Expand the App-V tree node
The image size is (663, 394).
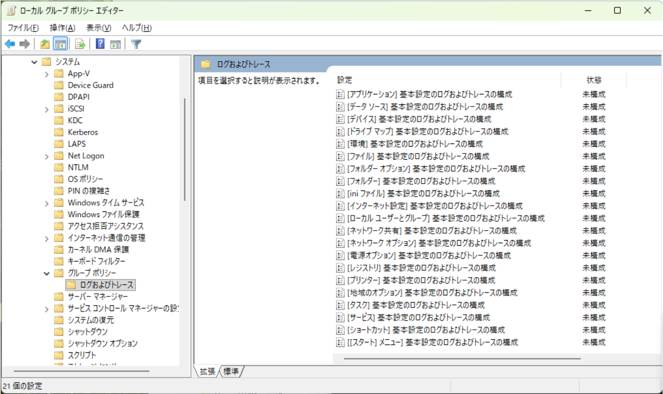(x=47, y=74)
